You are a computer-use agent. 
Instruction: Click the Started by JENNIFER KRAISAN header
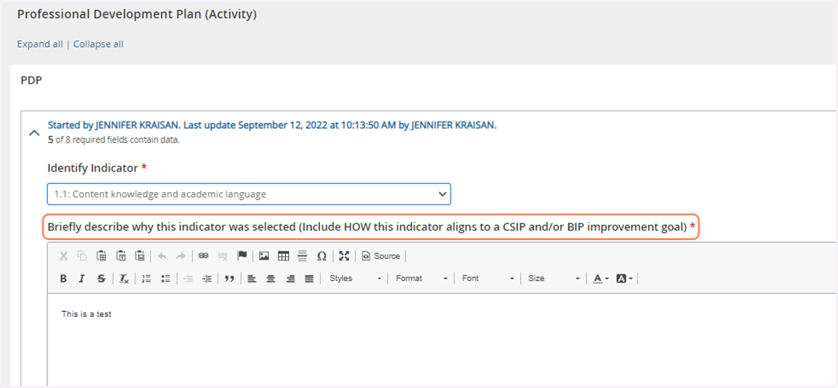(272, 126)
